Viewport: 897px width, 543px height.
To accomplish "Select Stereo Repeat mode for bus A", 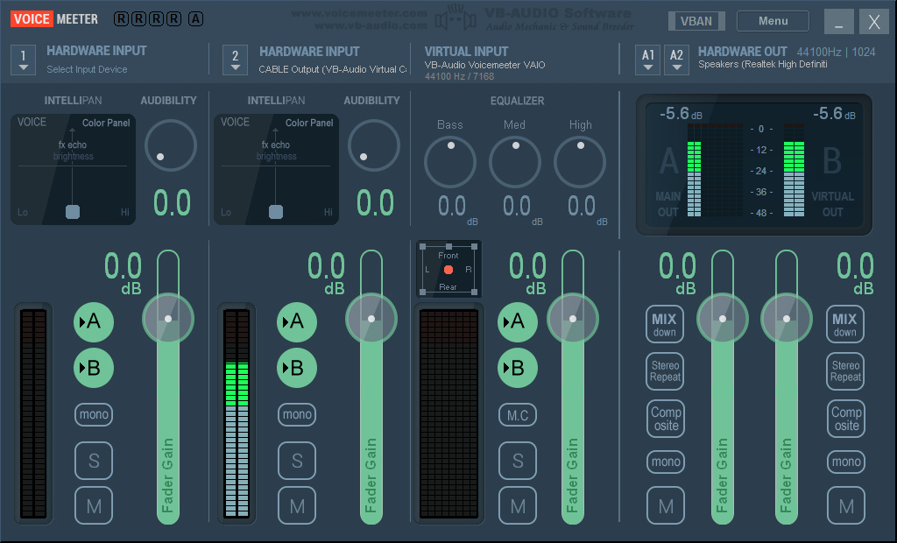I will [x=665, y=370].
